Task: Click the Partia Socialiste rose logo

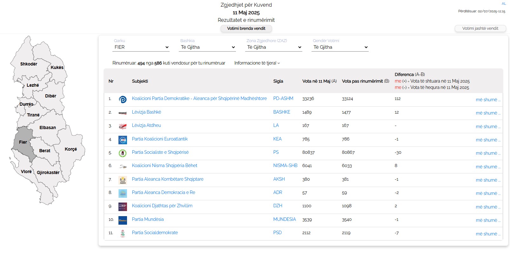Action: (x=123, y=153)
